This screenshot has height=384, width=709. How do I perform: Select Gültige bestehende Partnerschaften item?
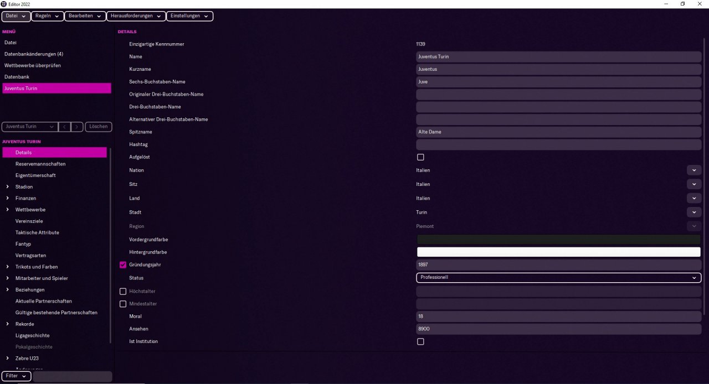tap(56, 313)
